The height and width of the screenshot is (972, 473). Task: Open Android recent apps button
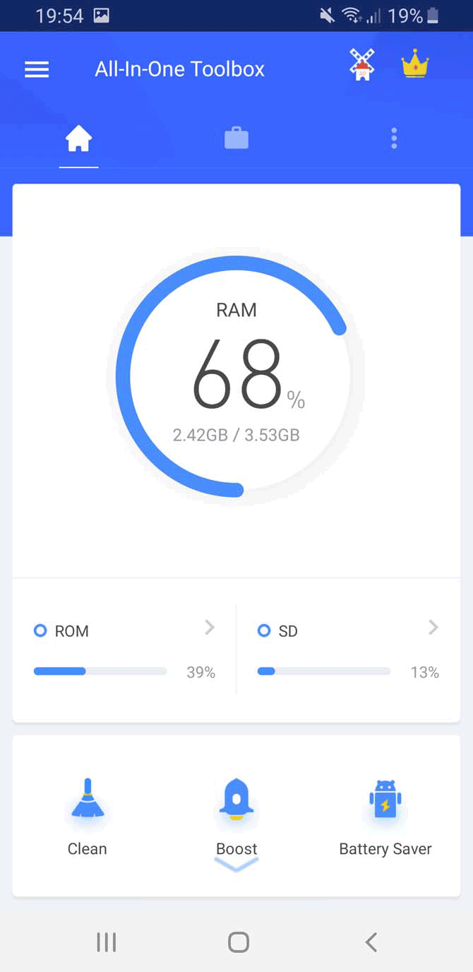pyautogui.click(x=107, y=942)
